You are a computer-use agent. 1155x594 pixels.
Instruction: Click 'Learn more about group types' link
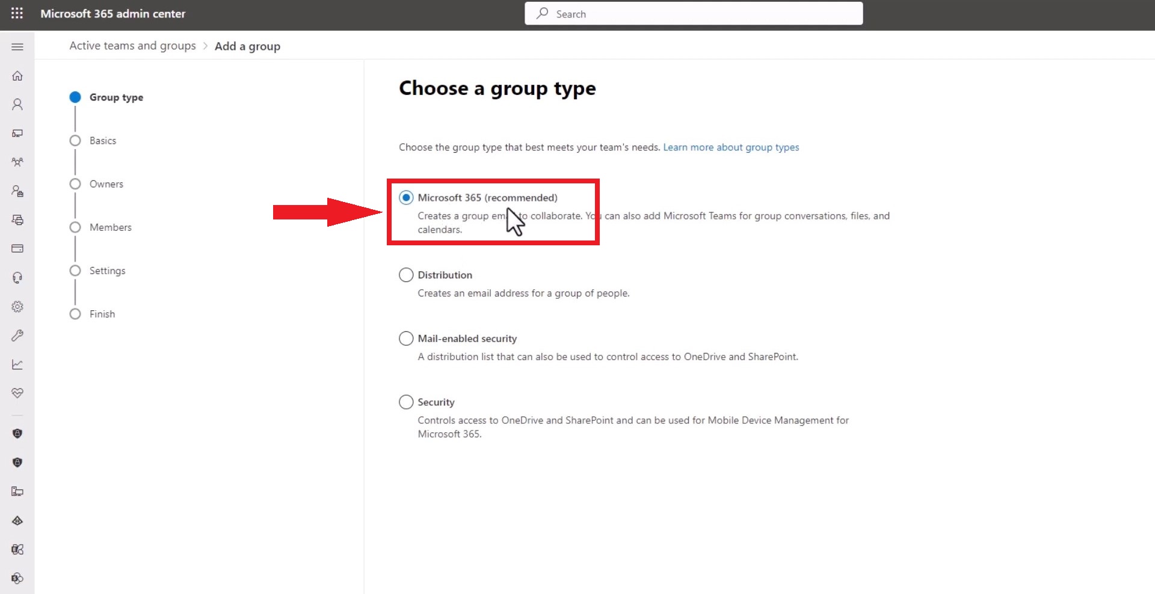click(731, 147)
